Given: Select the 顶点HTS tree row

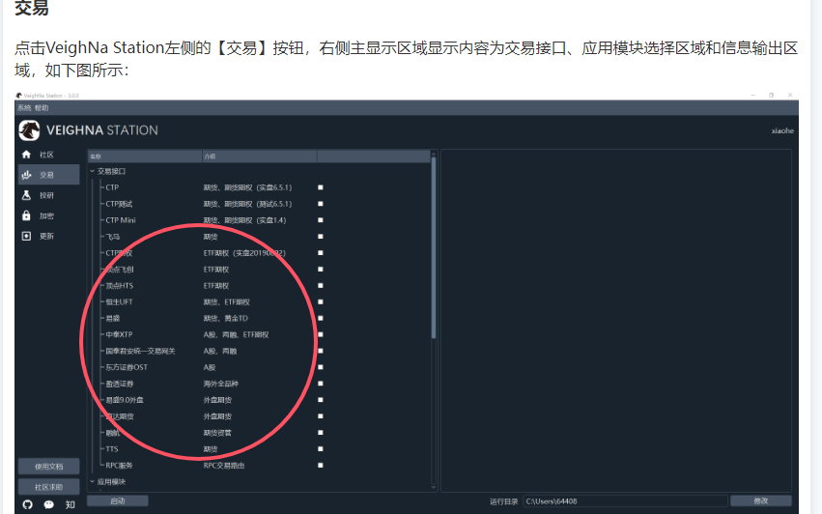Looking at the screenshot, I should (x=259, y=286).
